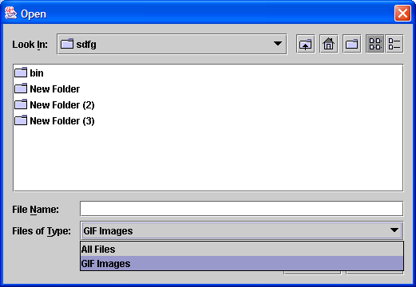The height and width of the screenshot is (287, 416).
Task: Create a new folder with toolbar icon
Action: (x=352, y=44)
